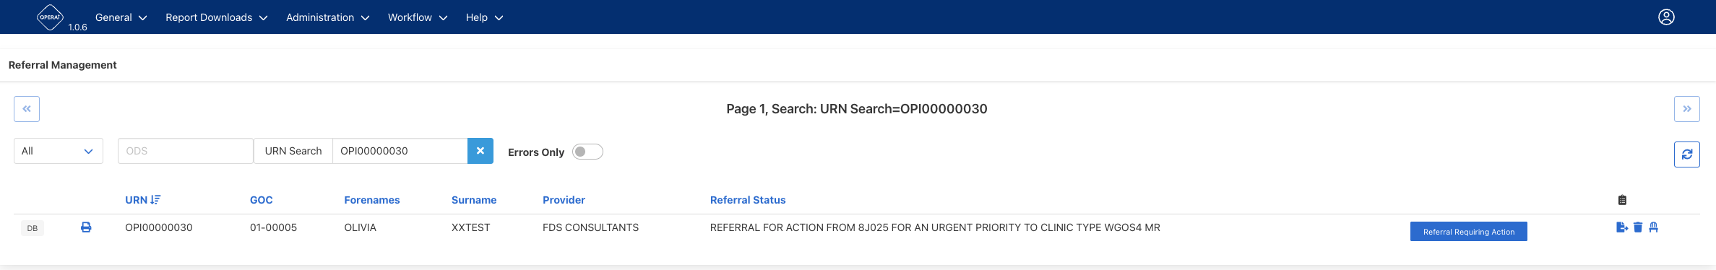This screenshot has height=270, width=1716.
Task: Expand the Report Downloads menu
Action: (216, 17)
